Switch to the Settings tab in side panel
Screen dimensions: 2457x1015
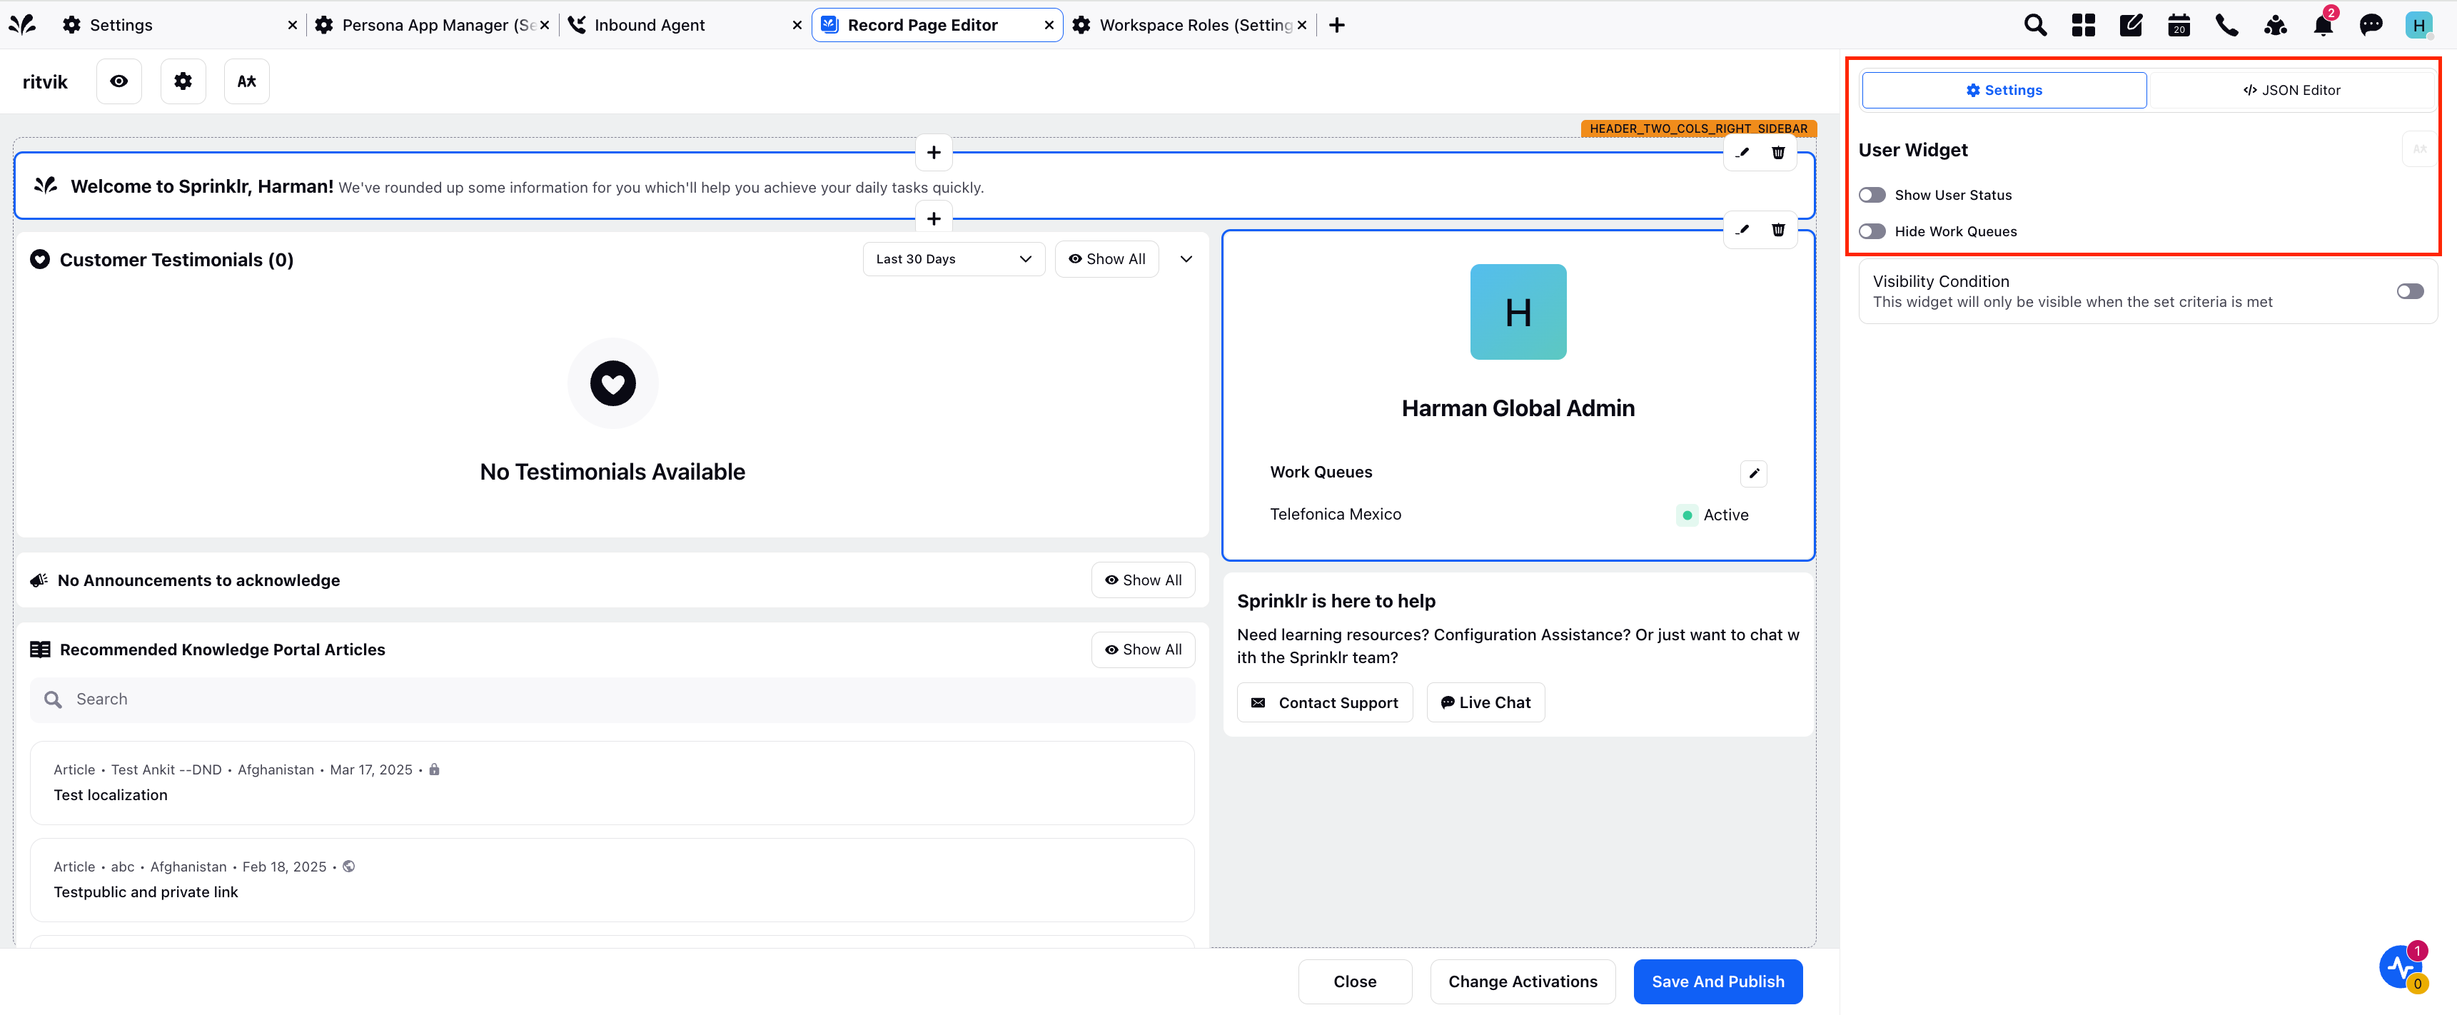(x=2004, y=90)
